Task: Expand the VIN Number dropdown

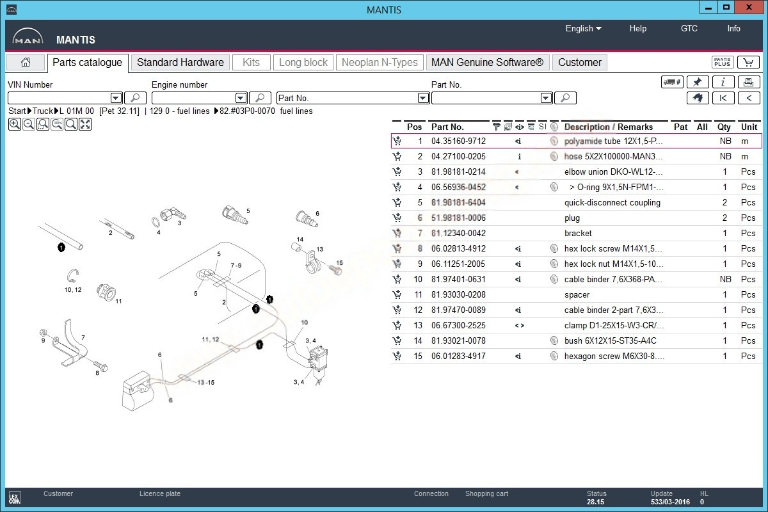Action: point(116,98)
